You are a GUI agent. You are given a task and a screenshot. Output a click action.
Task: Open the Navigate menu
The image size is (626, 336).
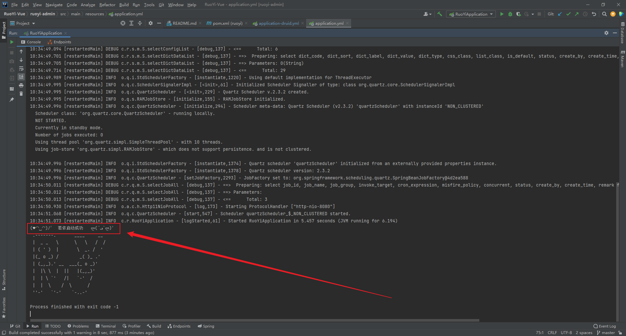(x=54, y=5)
